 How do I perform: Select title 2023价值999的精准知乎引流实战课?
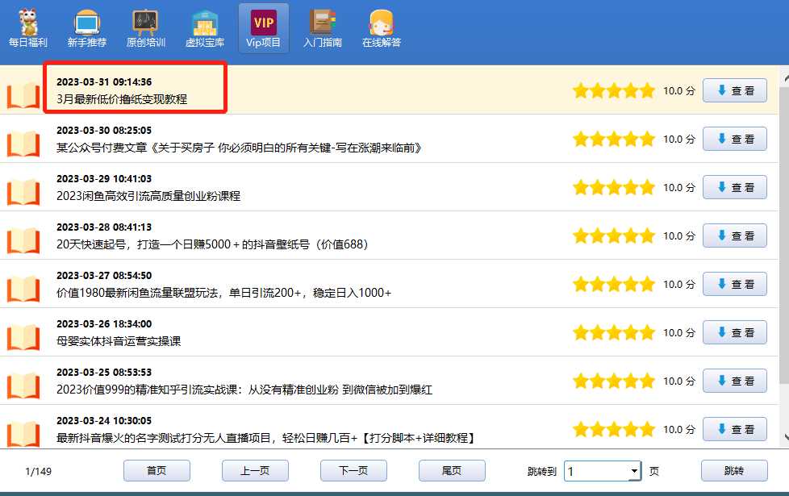244,390
